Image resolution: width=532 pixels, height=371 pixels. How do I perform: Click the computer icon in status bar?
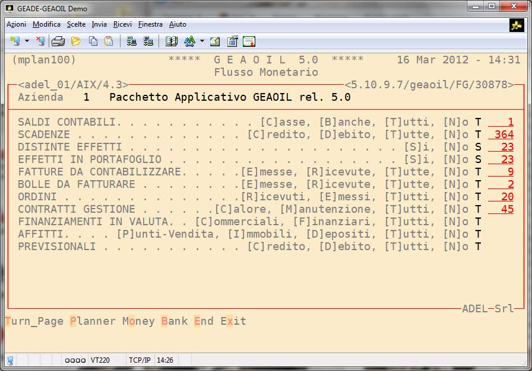[x=10, y=360]
